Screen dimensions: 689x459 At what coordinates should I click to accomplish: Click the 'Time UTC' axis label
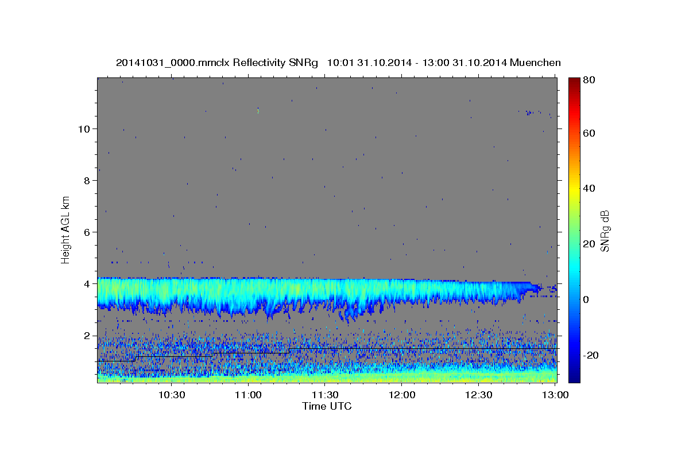tap(327, 406)
